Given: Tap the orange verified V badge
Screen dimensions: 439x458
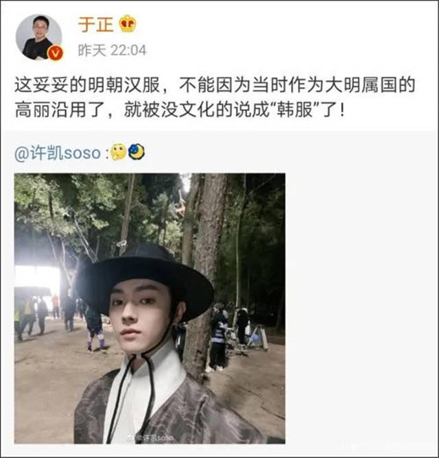Looking at the screenshot, I should (56, 53).
